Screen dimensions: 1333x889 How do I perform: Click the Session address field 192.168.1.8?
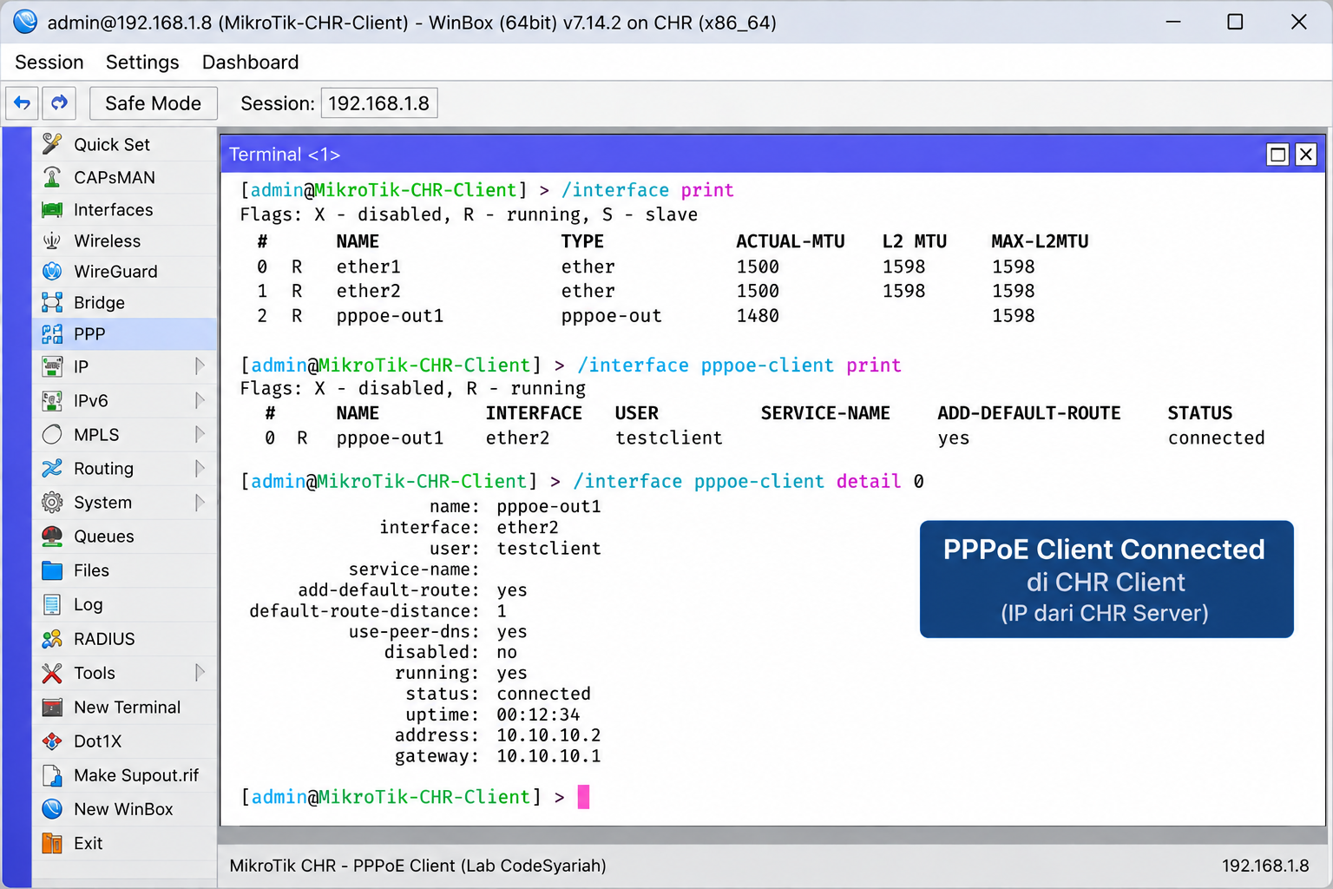click(x=379, y=103)
